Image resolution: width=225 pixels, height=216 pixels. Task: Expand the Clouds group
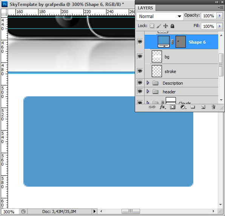[x=148, y=102]
